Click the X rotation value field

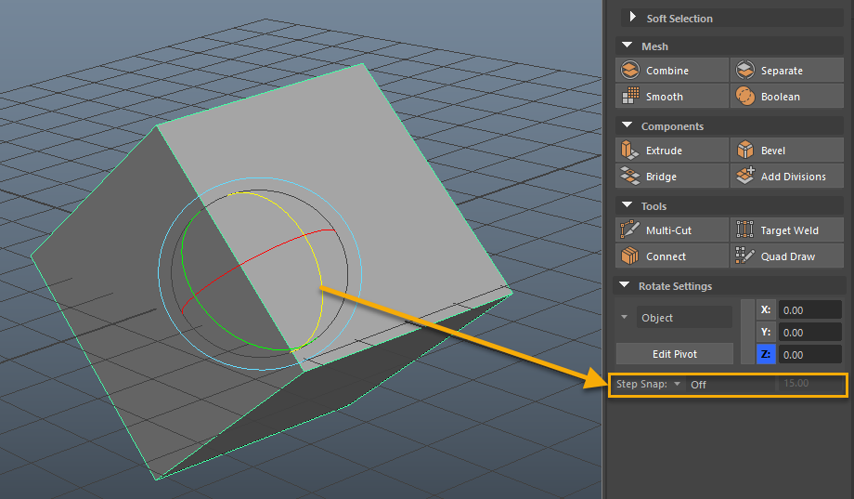click(x=809, y=309)
